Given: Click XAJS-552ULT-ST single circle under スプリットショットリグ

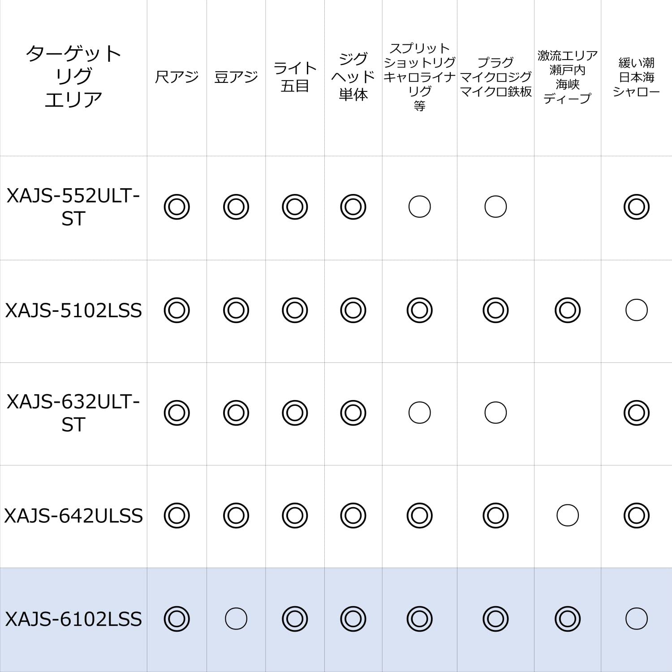Looking at the screenshot, I should 419,207.
